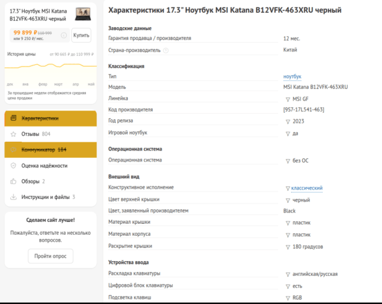382x304 pixels.
Task: Click the model value MSI Katana B12VFK-463XRU
Action: [316, 87]
